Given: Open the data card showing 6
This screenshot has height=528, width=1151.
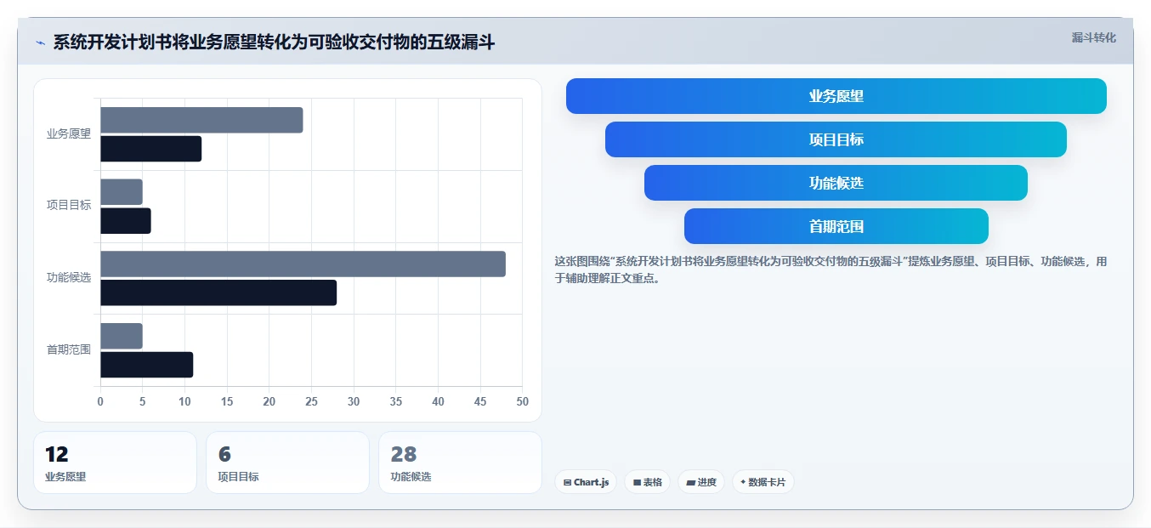Looking at the screenshot, I should tap(287, 463).
